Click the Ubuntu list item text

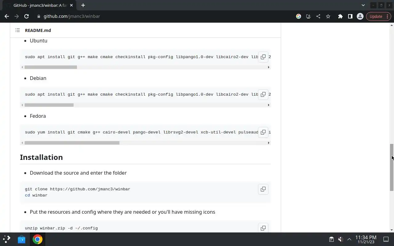(38, 41)
